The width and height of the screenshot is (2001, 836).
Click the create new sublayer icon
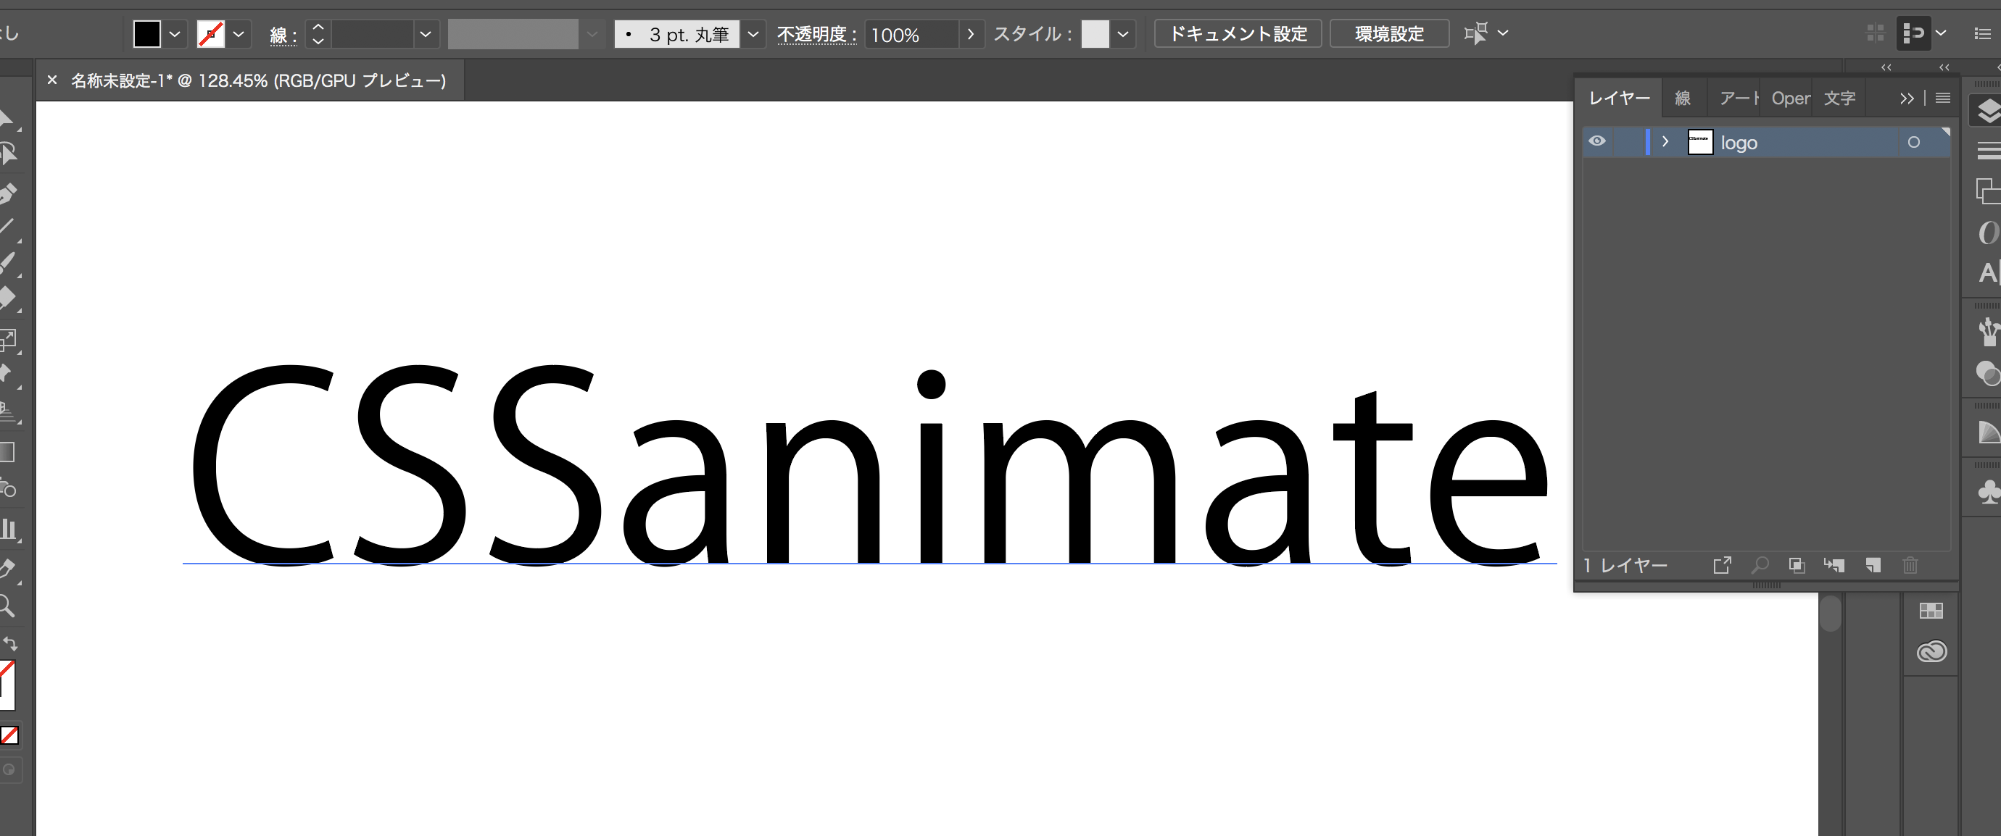tap(1834, 565)
